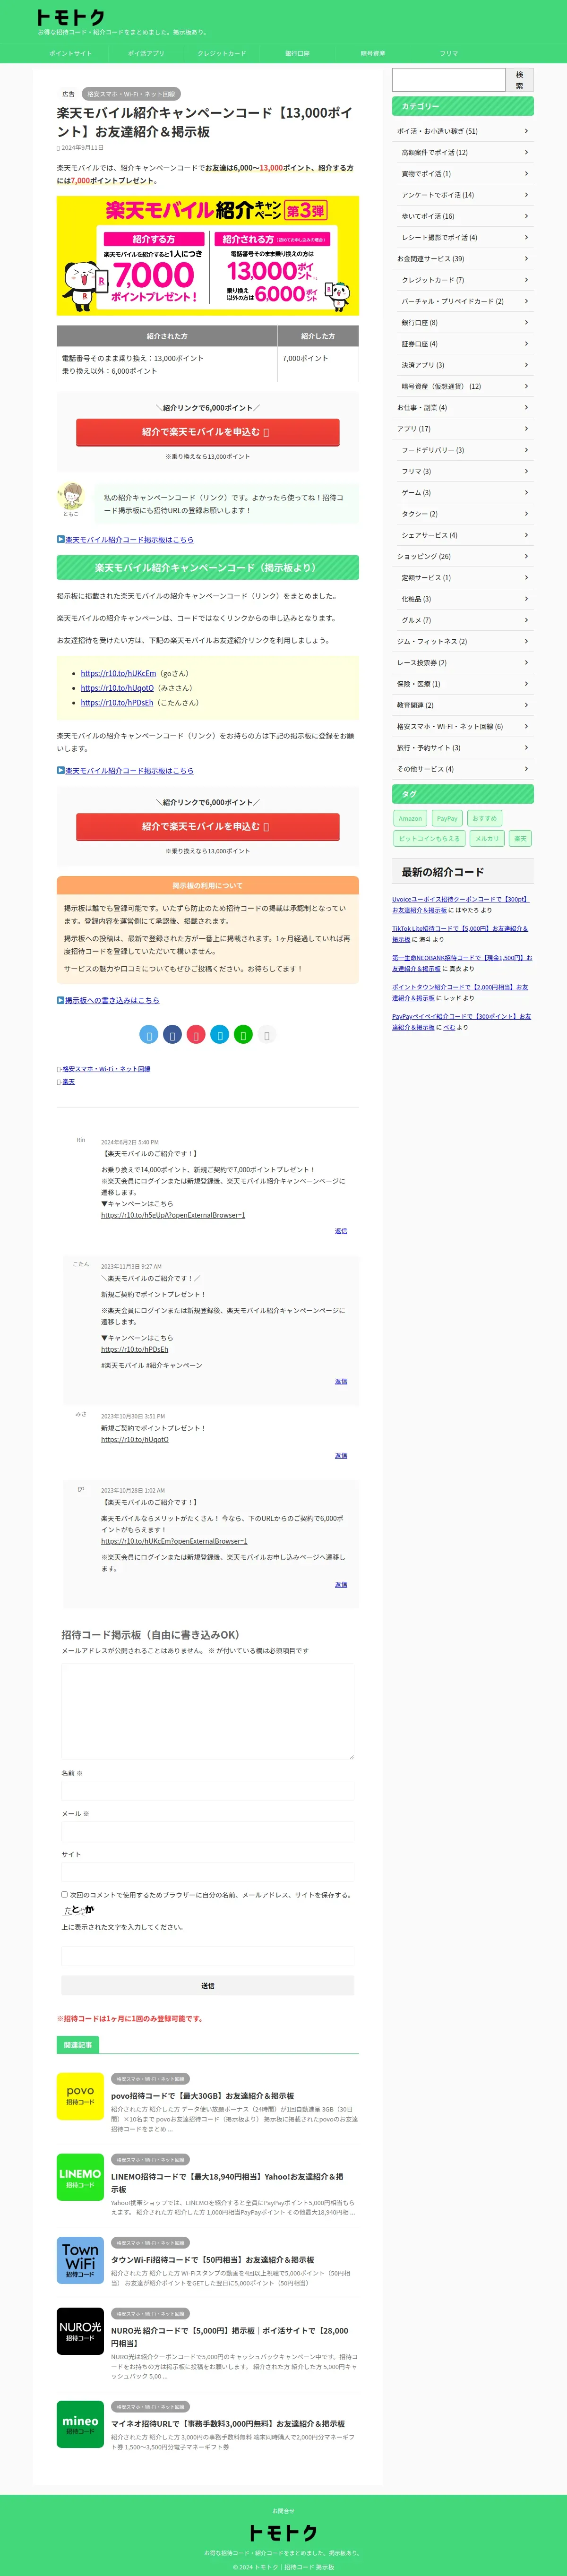Expand ポイ活・お小遣い稼ぎ (51) category chevron
Viewport: 567px width, 2576px height.
click(x=526, y=131)
